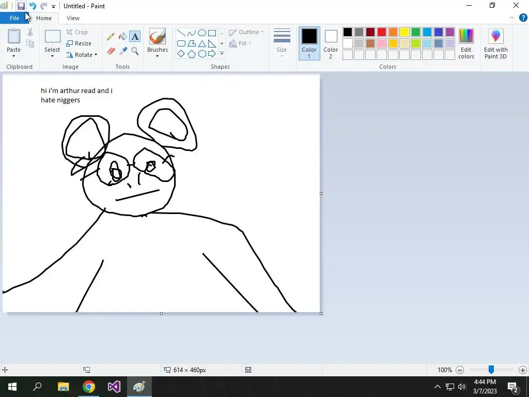Screen dimensions: 529x397
Task: Click Edit with Paint 3D
Action: coord(495,44)
